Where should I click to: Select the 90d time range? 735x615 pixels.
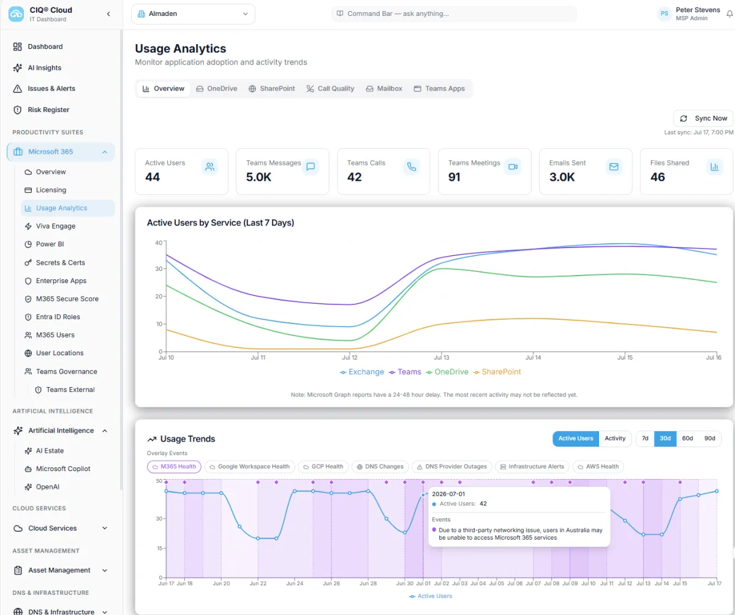pos(709,439)
